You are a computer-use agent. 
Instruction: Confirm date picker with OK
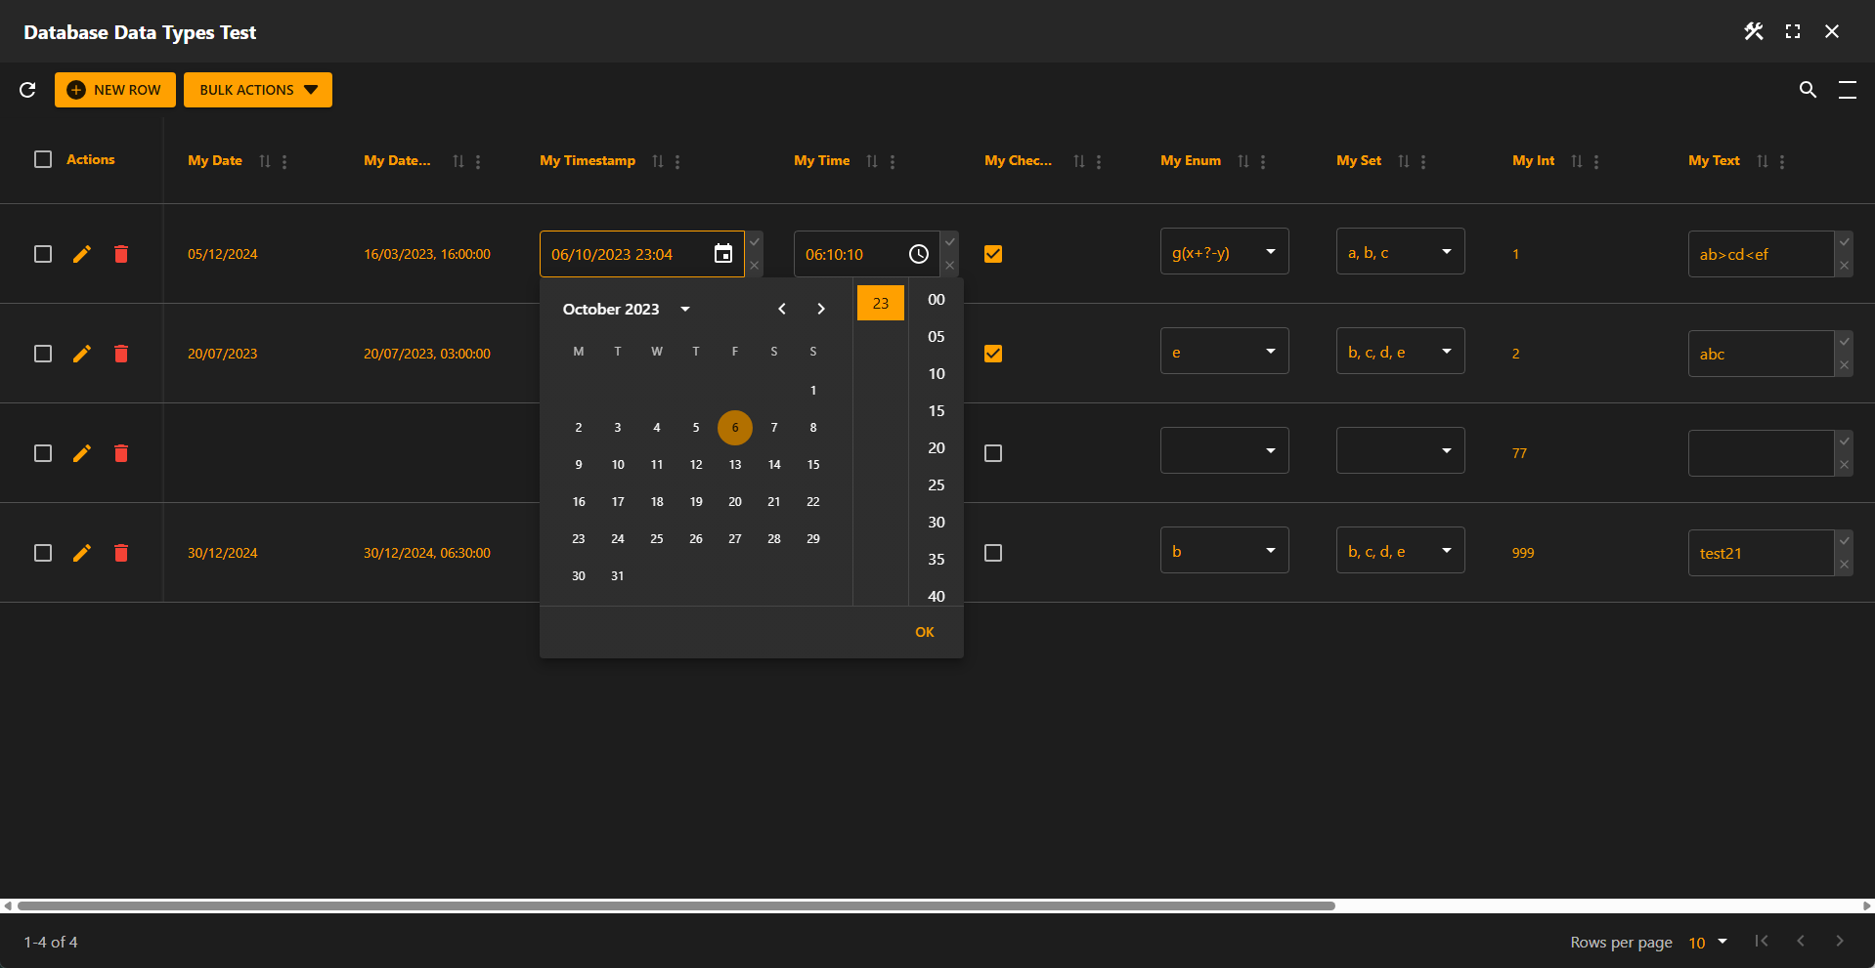pos(924,632)
